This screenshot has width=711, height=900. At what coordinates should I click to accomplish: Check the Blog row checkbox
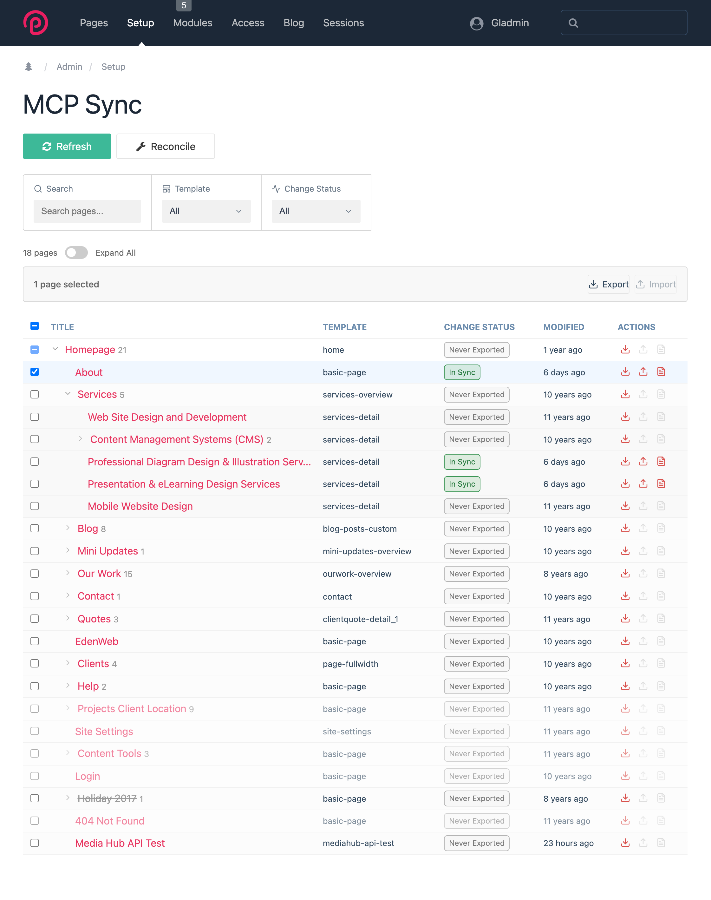35,529
